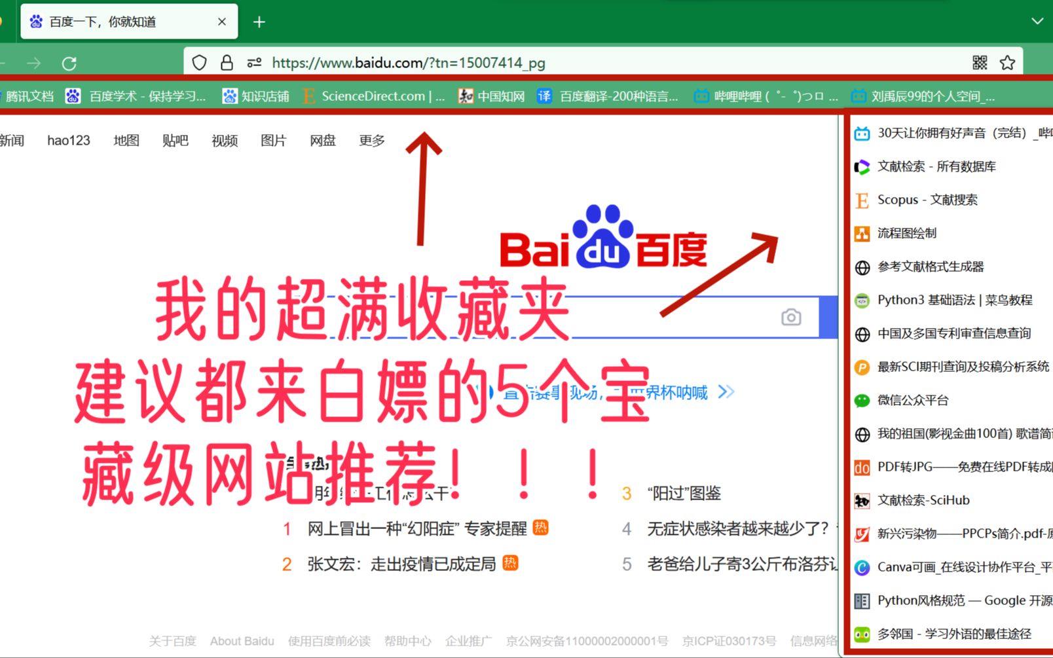Screen dimensions: 1053x658
Task: Click the Baidu logo
Action: coord(603,237)
